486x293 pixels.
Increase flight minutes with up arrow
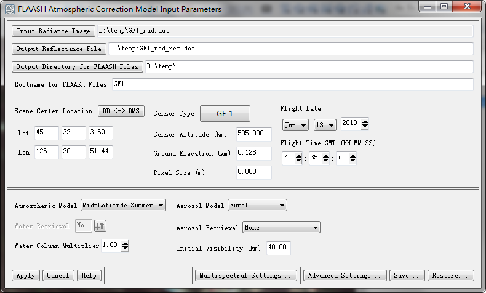point(325,156)
